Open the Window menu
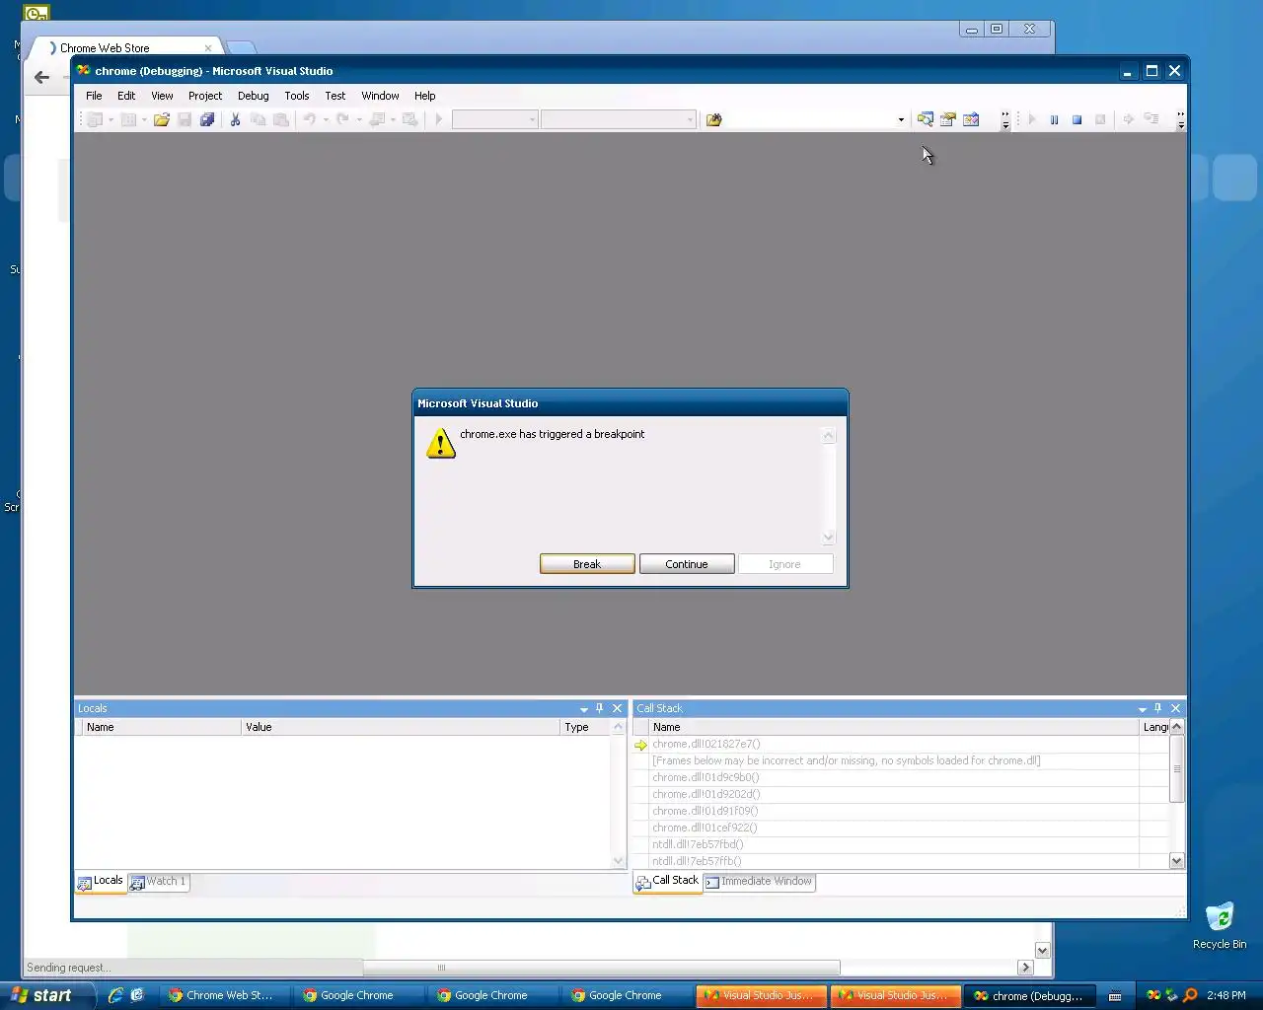 (380, 96)
